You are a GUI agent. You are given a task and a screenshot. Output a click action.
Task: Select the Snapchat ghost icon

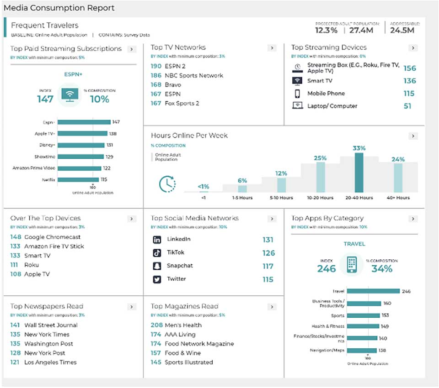[x=157, y=266]
